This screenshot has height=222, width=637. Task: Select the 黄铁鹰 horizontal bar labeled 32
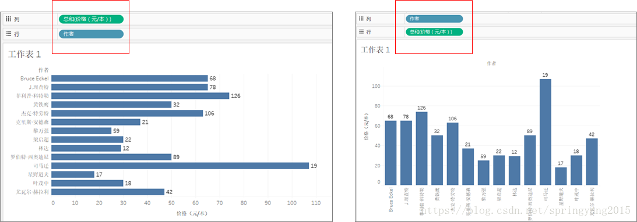point(111,105)
